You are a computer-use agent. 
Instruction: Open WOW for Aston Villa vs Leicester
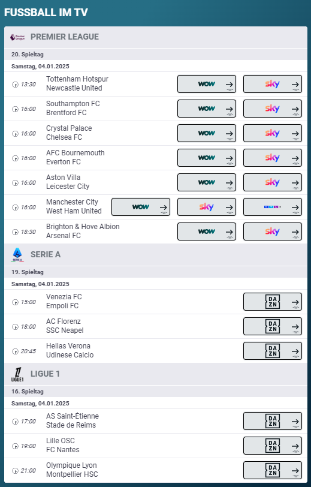click(x=207, y=182)
